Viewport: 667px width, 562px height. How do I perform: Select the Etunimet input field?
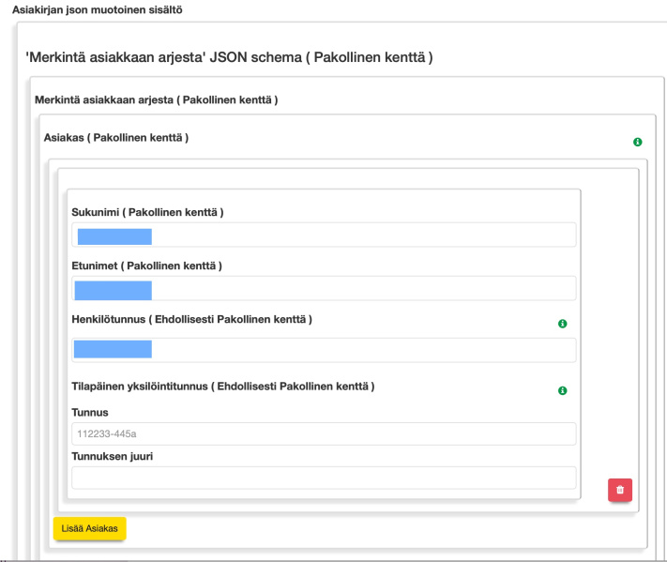click(x=324, y=288)
